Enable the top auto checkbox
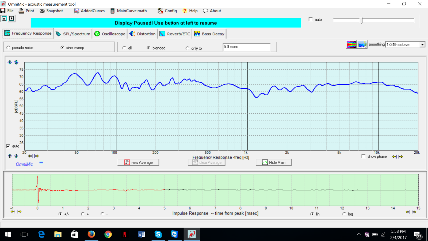This screenshot has width=428, height=241. pyautogui.click(x=311, y=19)
